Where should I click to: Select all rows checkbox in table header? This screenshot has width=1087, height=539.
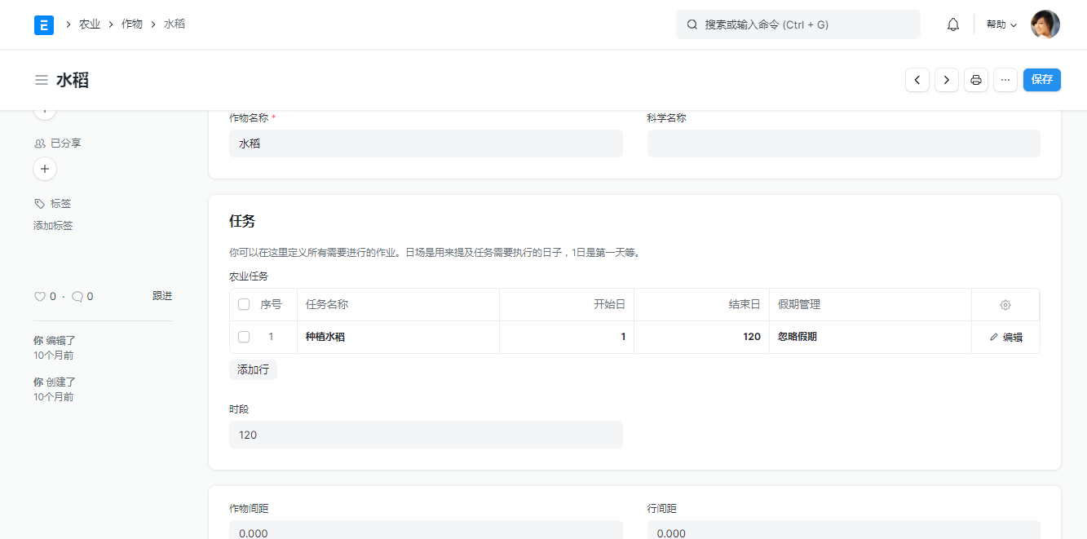pos(244,304)
